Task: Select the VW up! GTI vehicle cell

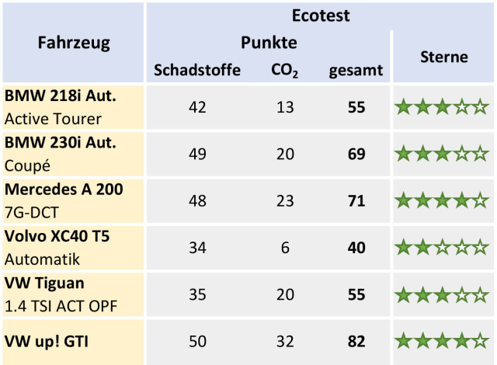Action: pyautogui.click(x=73, y=342)
